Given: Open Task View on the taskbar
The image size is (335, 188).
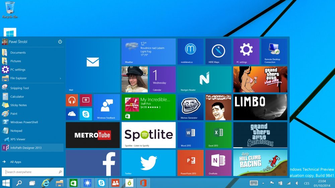Looking at the screenshot, I should (32, 183).
